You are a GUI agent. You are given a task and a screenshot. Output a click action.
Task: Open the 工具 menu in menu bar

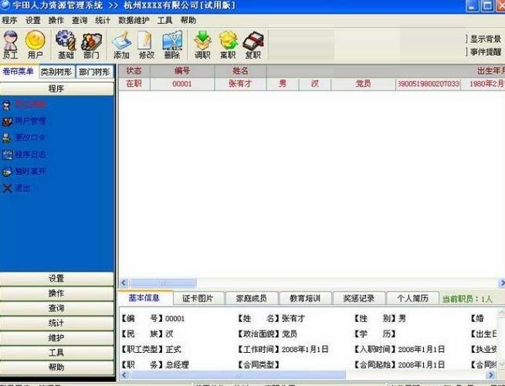click(x=165, y=20)
